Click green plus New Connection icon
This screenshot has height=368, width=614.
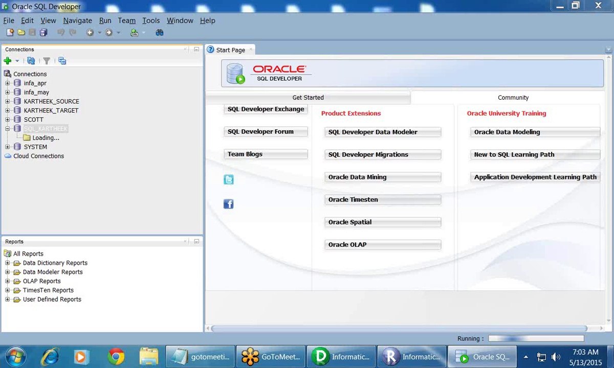click(8, 61)
